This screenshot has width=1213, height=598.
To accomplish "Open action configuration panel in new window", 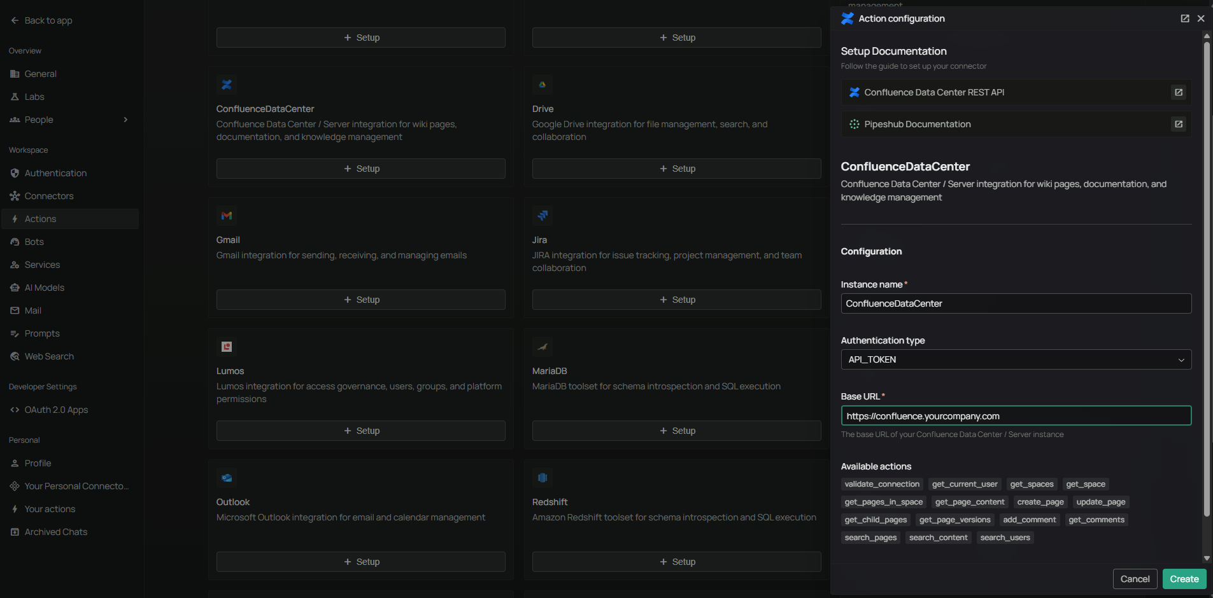I will [x=1185, y=18].
